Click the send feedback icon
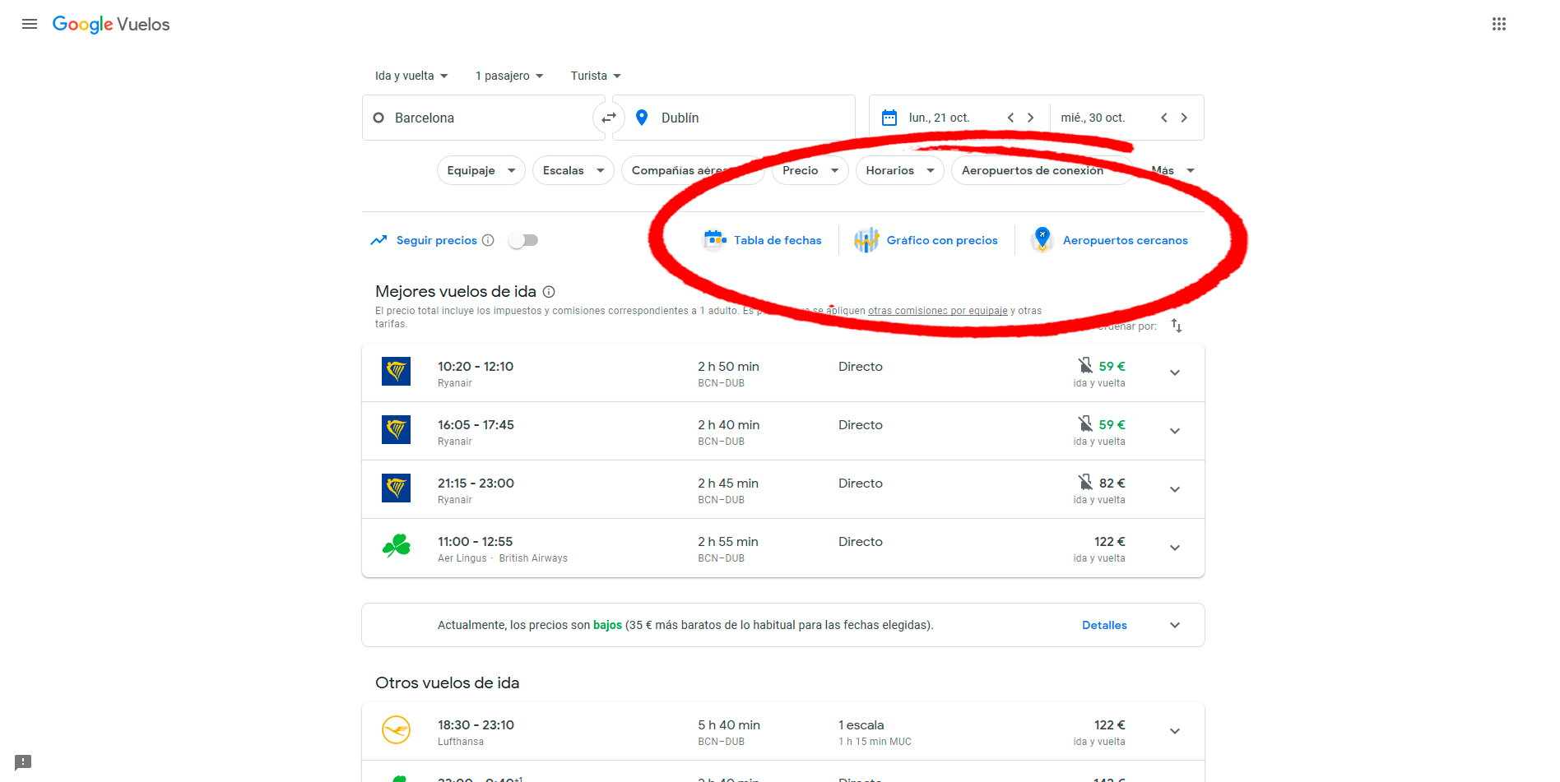Screen dimensions: 1560x782 coord(23,762)
